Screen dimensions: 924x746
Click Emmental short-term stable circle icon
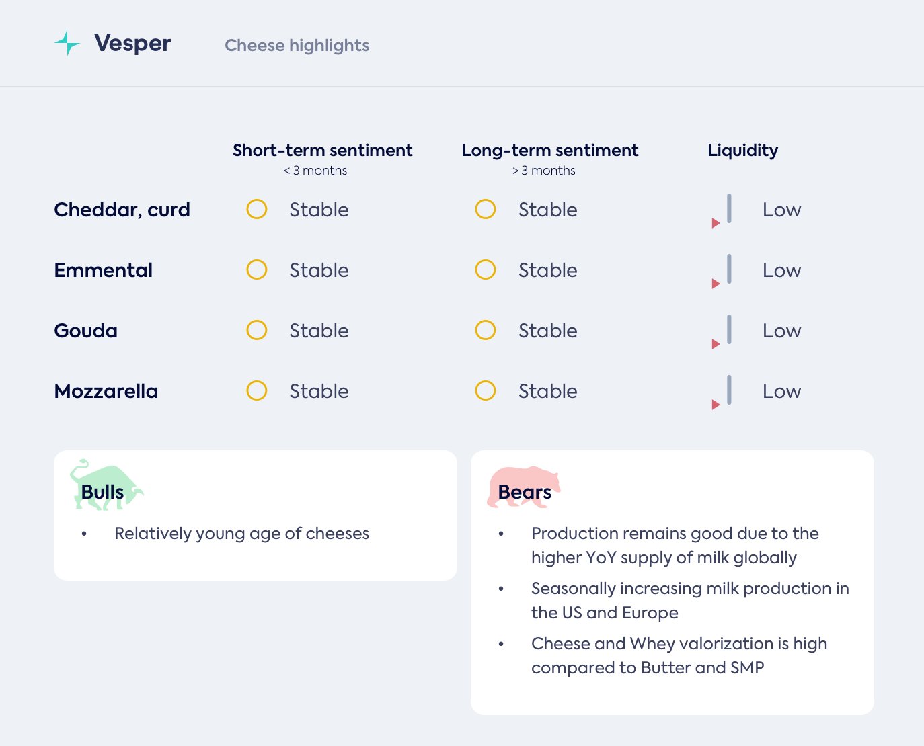point(257,270)
